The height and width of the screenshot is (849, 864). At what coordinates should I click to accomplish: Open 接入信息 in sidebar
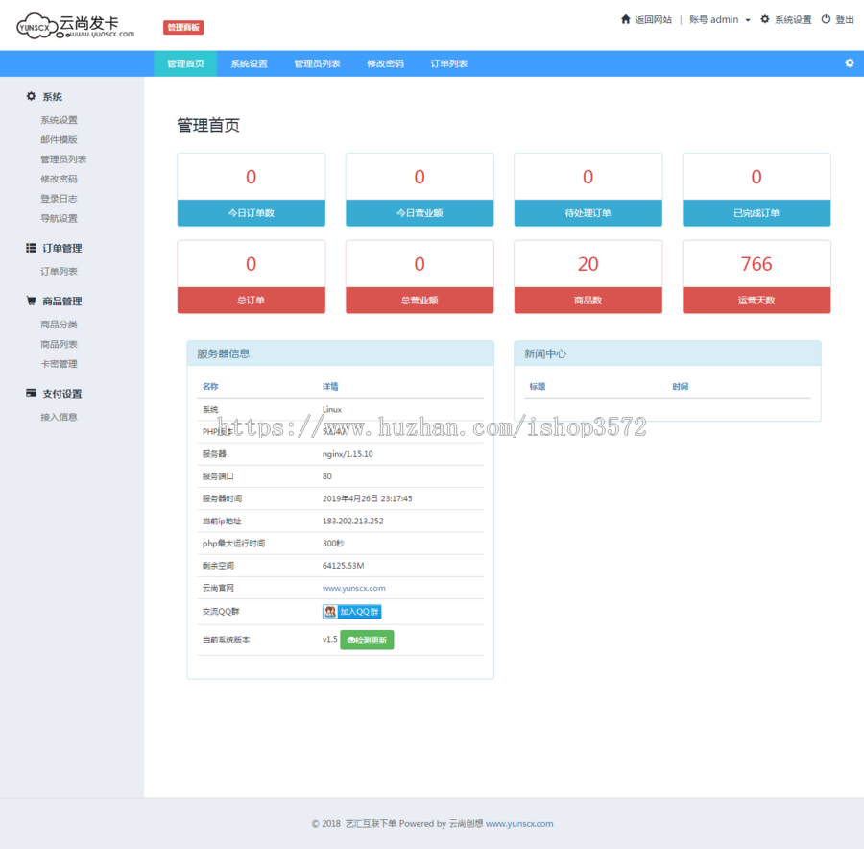(x=59, y=417)
